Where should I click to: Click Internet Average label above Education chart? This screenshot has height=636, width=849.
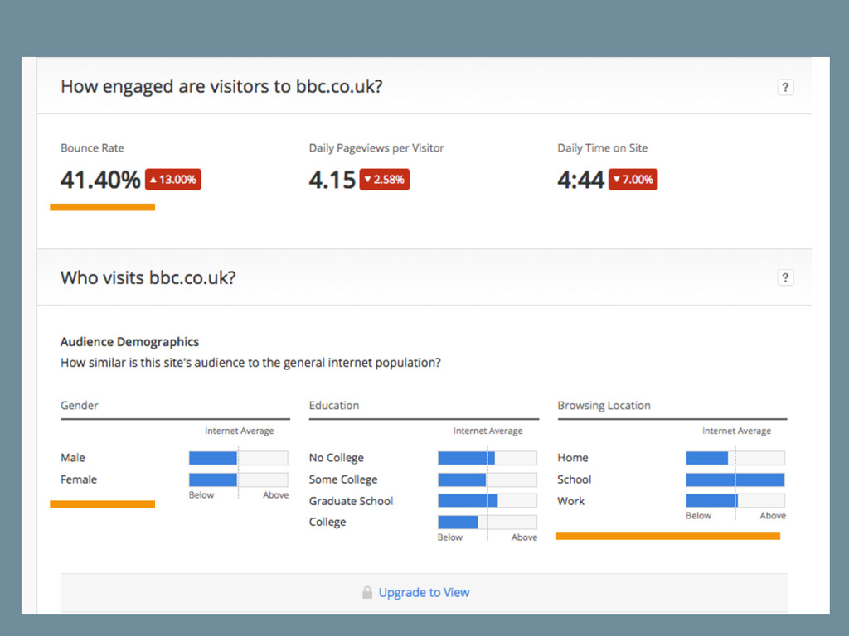[488, 431]
